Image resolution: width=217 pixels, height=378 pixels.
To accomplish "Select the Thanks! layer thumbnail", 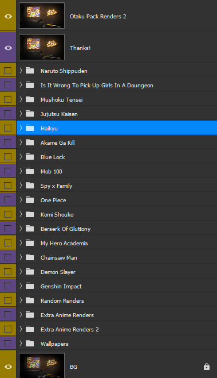I will (42, 47).
